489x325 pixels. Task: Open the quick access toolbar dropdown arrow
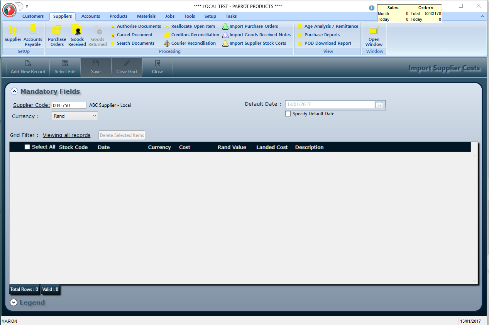(27, 7)
